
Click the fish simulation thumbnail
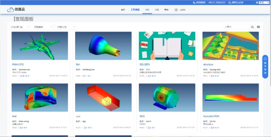tap(103, 46)
